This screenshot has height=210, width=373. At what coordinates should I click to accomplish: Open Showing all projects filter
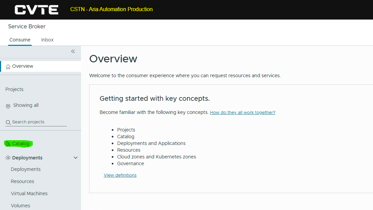click(26, 105)
